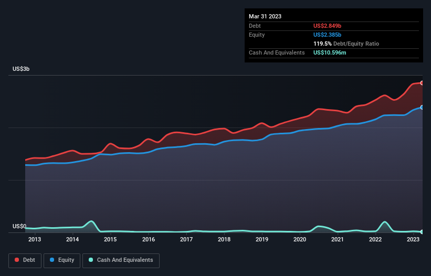Click the 2017 x-axis label

coord(186,239)
